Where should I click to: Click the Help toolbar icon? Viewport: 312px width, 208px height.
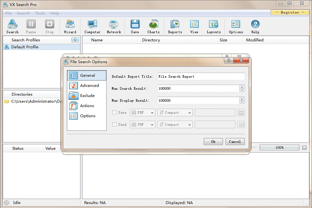(x=255, y=27)
